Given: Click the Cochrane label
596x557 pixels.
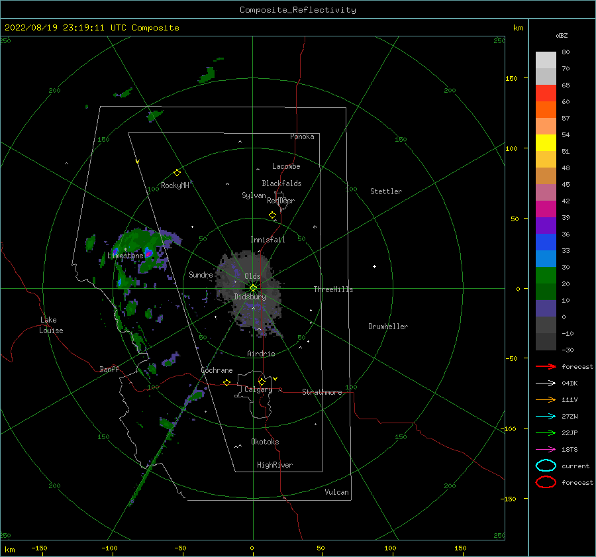Looking at the screenshot, I should [217, 370].
